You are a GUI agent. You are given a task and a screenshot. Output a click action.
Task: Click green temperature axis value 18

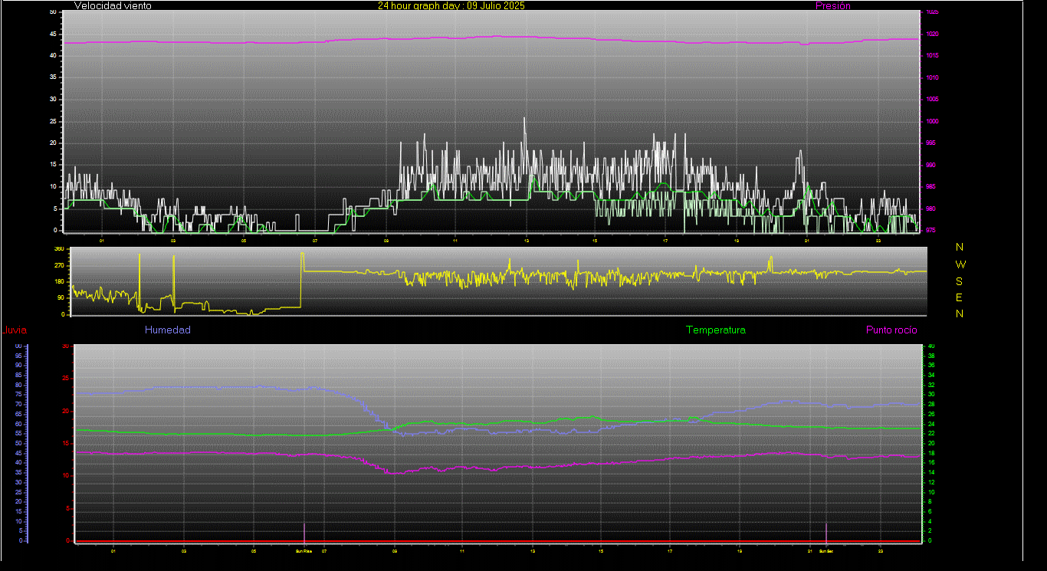tap(931, 453)
